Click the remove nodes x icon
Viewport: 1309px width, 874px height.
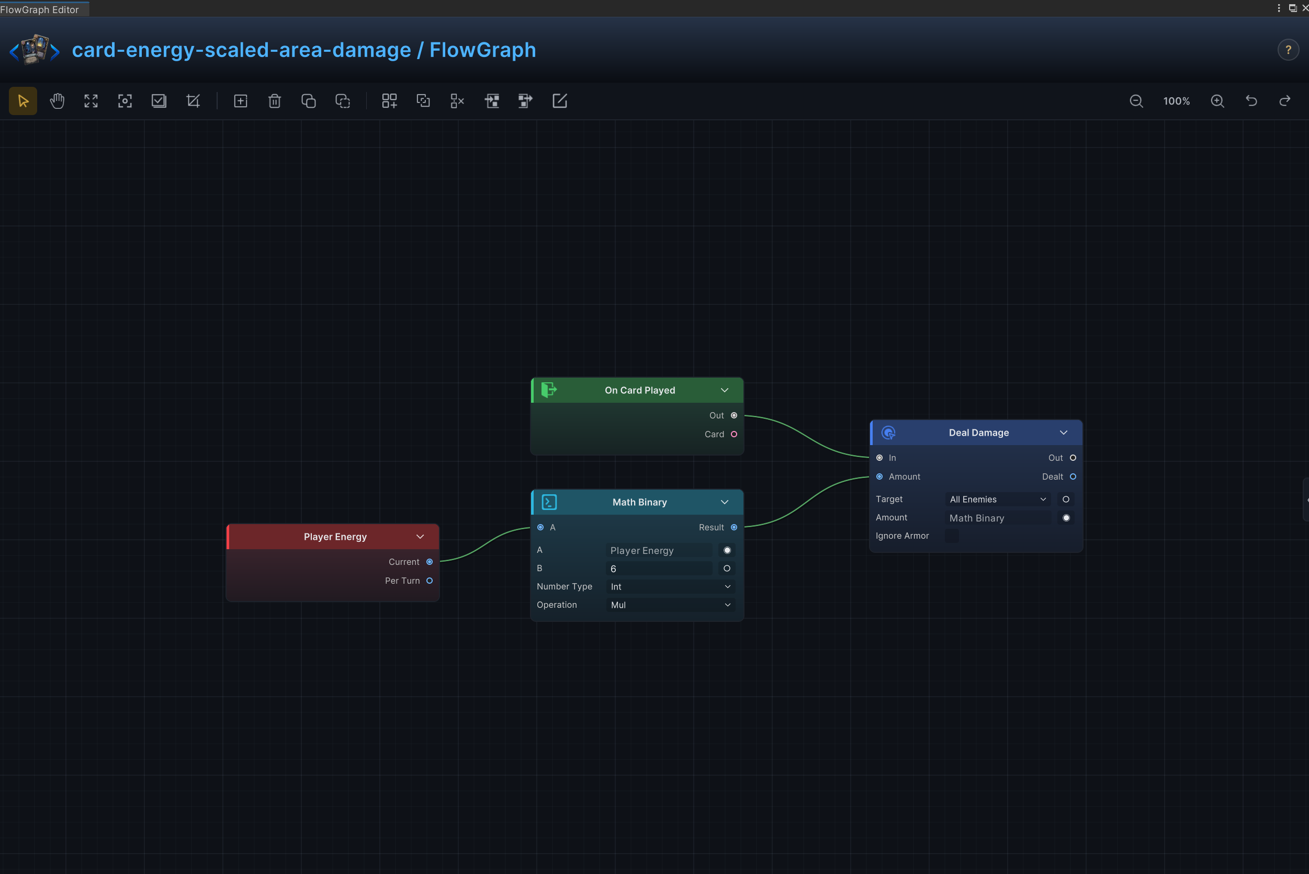[x=457, y=101]
